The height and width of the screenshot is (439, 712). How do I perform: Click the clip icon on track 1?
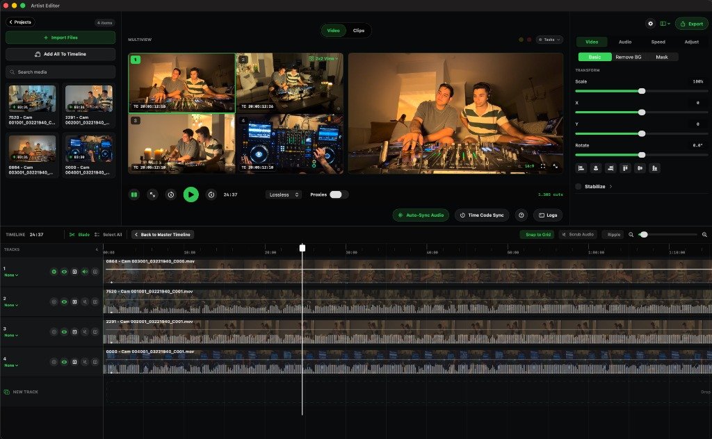click(74, 272)
